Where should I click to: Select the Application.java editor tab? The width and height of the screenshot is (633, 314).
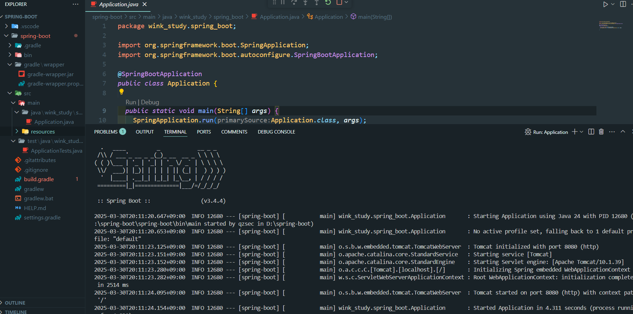(x=118, y=4)
